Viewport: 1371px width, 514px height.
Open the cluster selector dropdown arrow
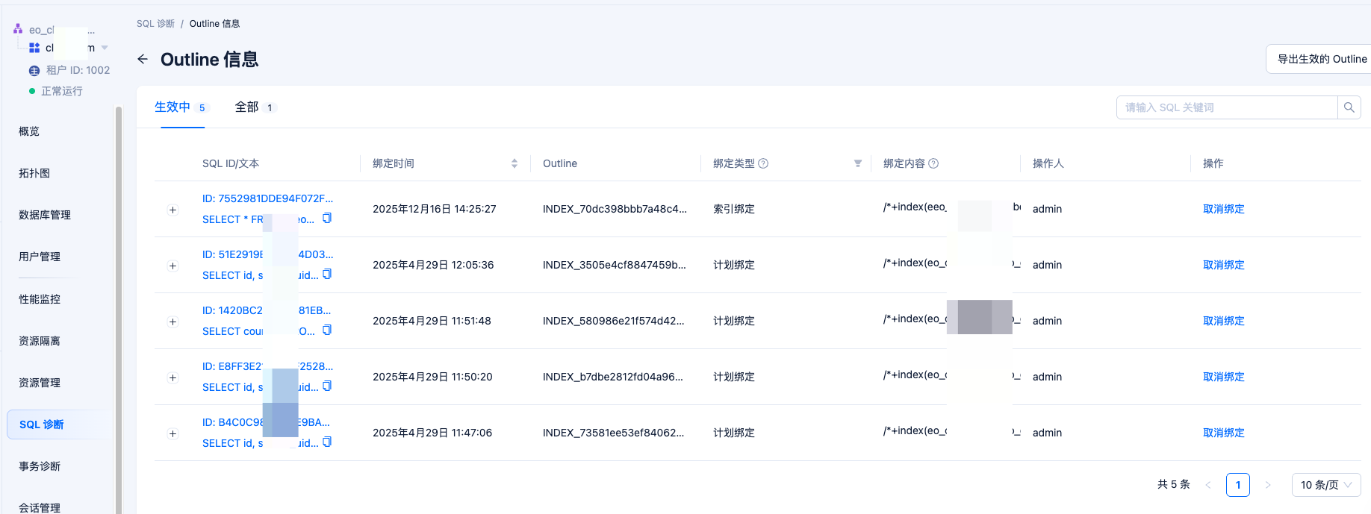[105, 48]
